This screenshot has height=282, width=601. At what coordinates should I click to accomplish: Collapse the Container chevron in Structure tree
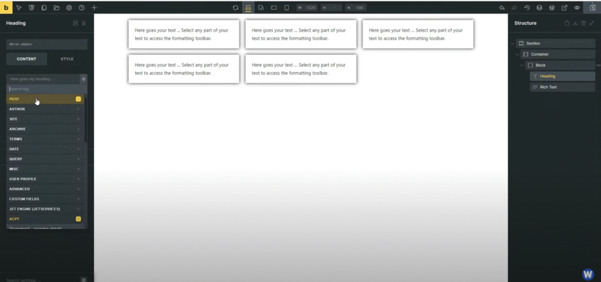tap(518, 54)
